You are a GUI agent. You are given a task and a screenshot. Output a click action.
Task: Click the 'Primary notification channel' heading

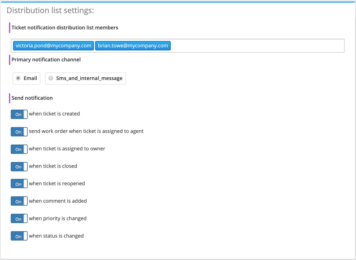(46, 60)
